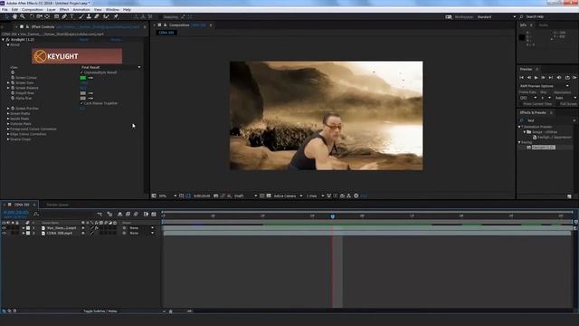Switch to the Render Queue tab
Viewport: 579px width, 326px height.
[57, 205]
